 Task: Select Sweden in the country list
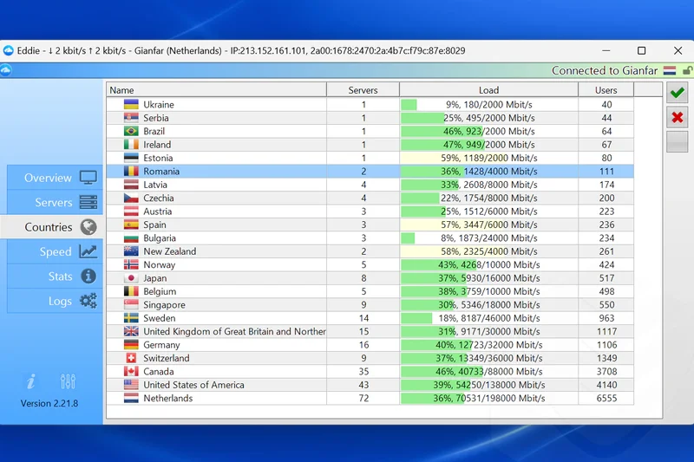(370, 318)
